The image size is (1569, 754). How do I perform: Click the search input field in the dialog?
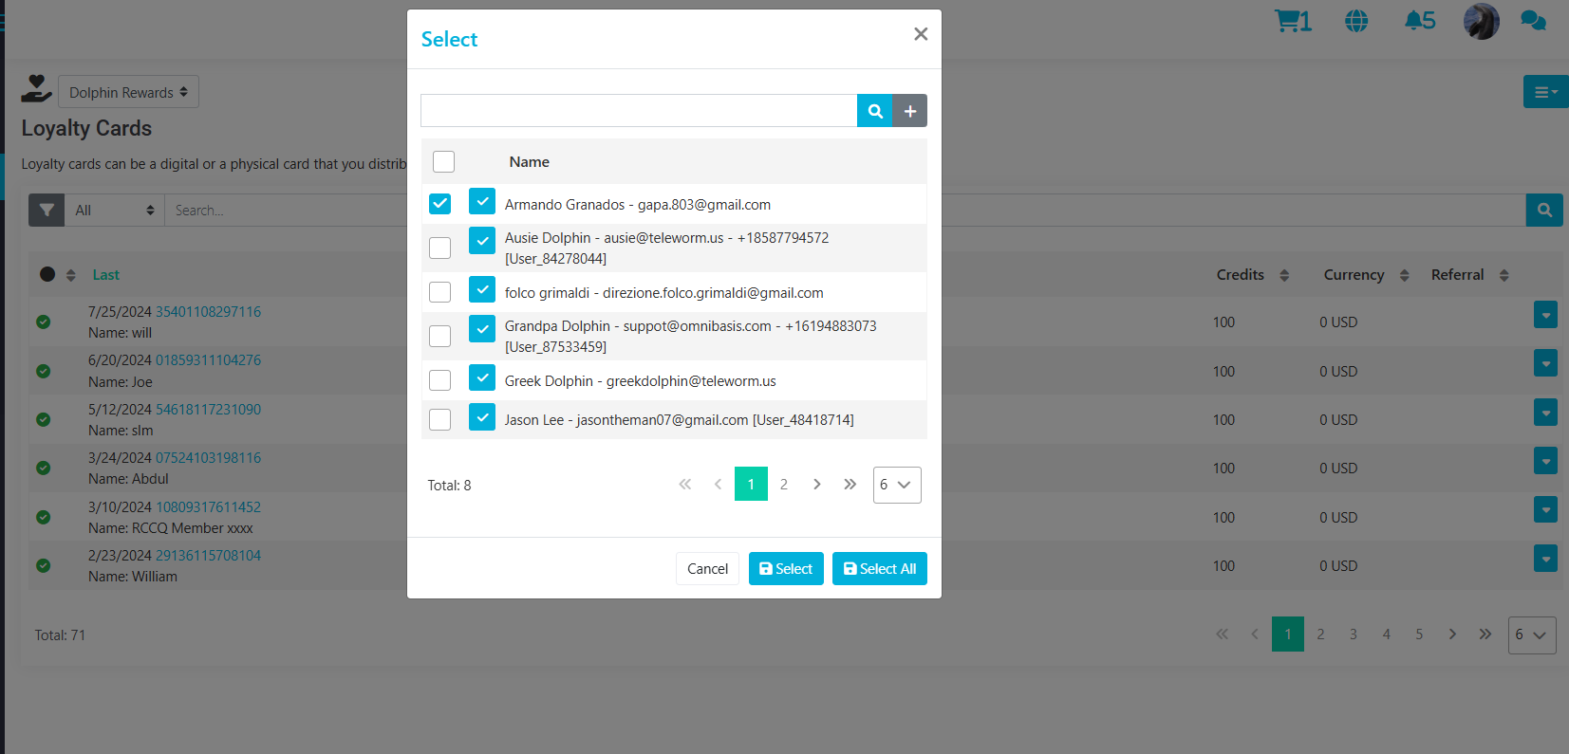click(639, 111)
